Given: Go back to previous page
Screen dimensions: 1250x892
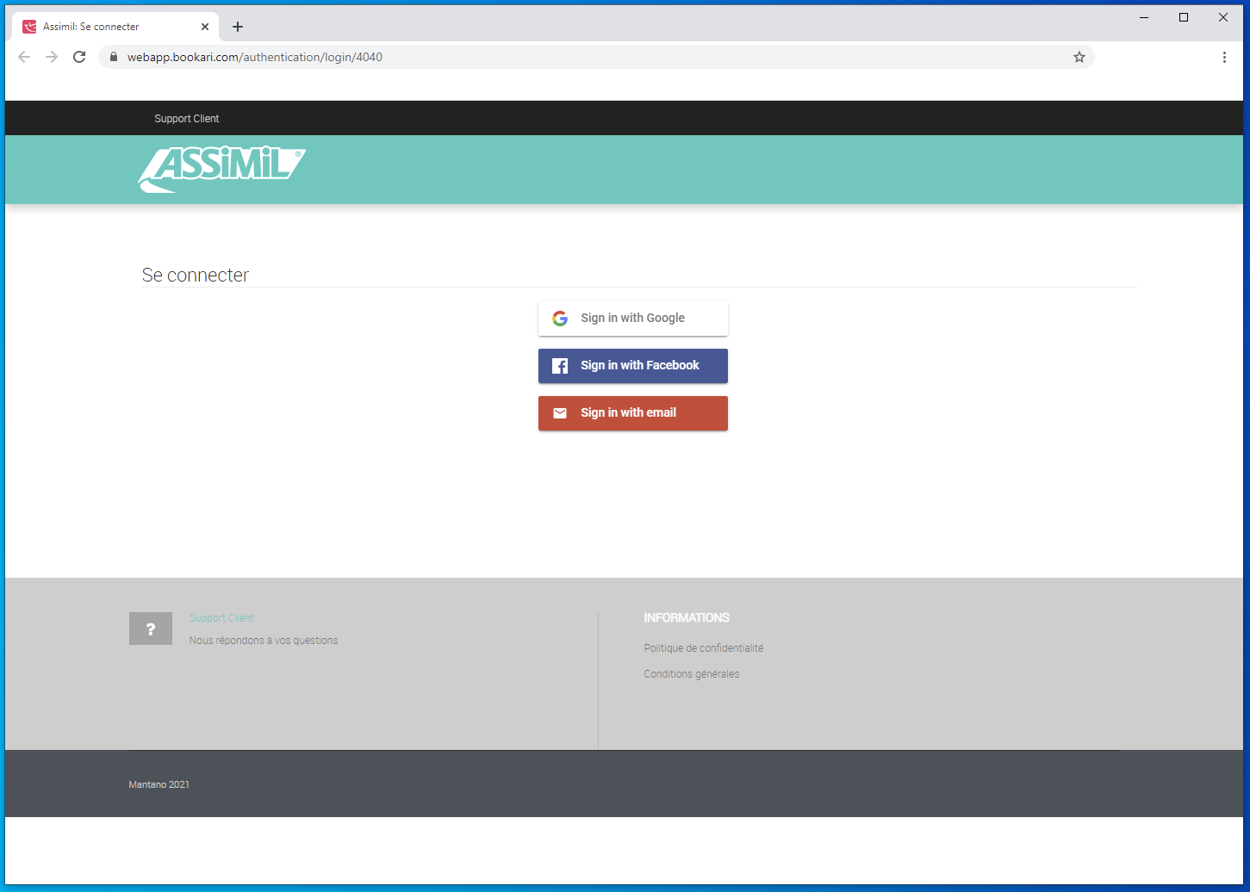Looking at the screenshot, I should (x=24, y=57).
